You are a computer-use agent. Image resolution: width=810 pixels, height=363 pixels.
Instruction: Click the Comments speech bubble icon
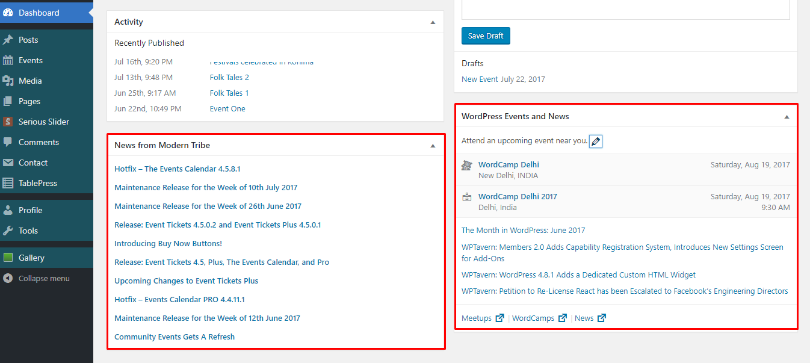click(8, 142)
